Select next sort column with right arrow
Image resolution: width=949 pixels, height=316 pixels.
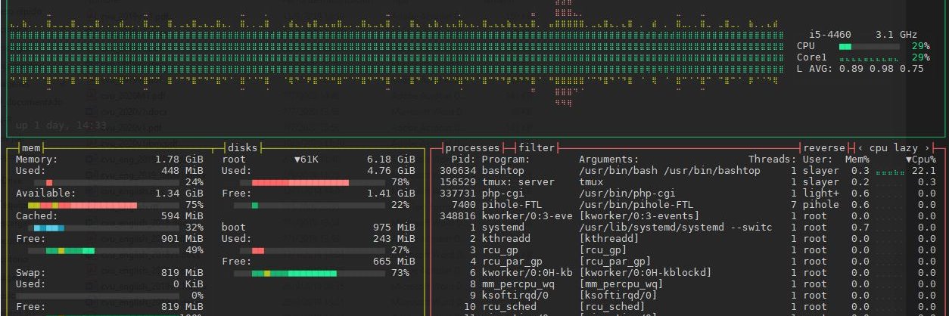pyautogui.click(x=928, y=148)
